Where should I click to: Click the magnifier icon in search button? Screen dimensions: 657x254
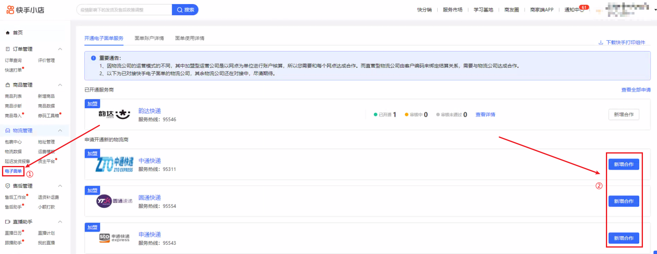179,10
